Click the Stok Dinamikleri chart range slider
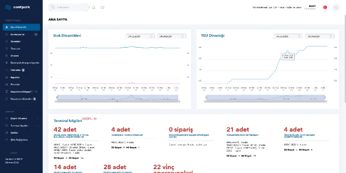Image resolution: width=346 pixels, height=173 pixels. [119, 98]
